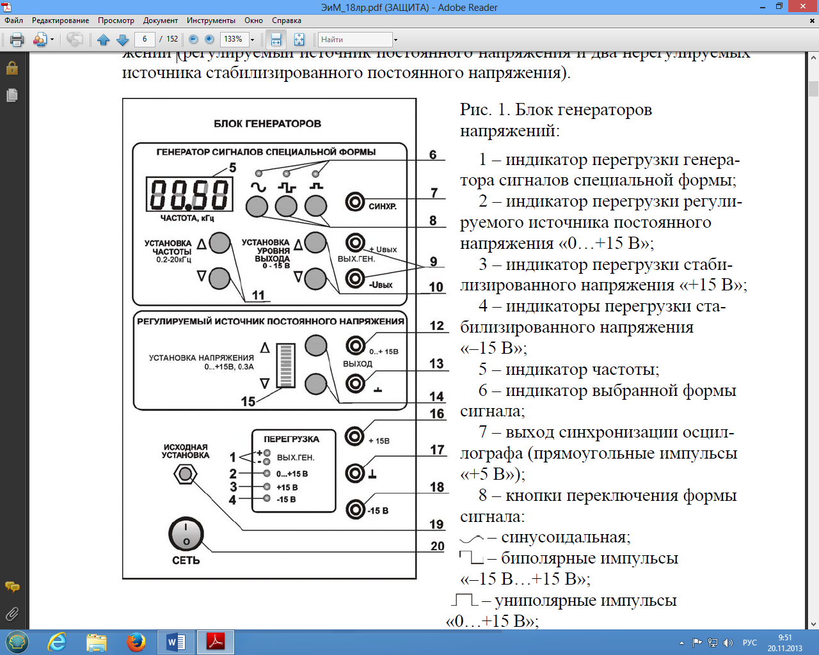Image resolution: width=819 pixels, height=655 pixels.
Task: Open the collaborate icon dropdown arrow
Action: 52,40
